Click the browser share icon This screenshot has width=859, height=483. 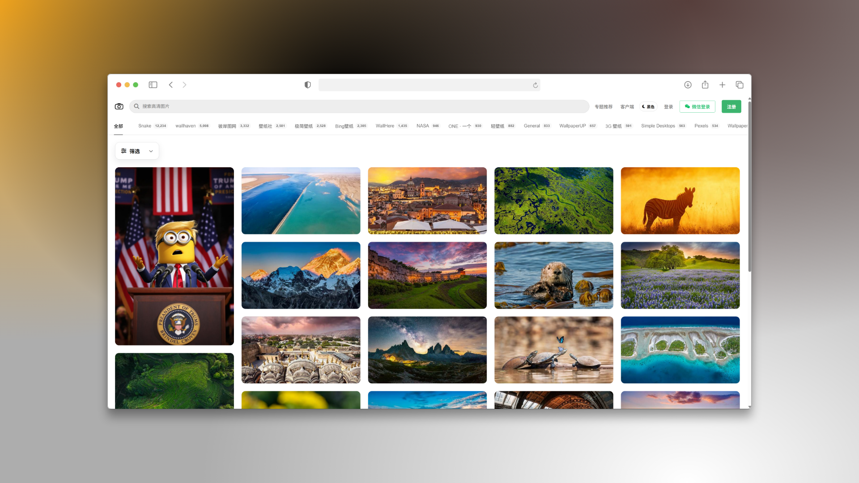(705, 85)
